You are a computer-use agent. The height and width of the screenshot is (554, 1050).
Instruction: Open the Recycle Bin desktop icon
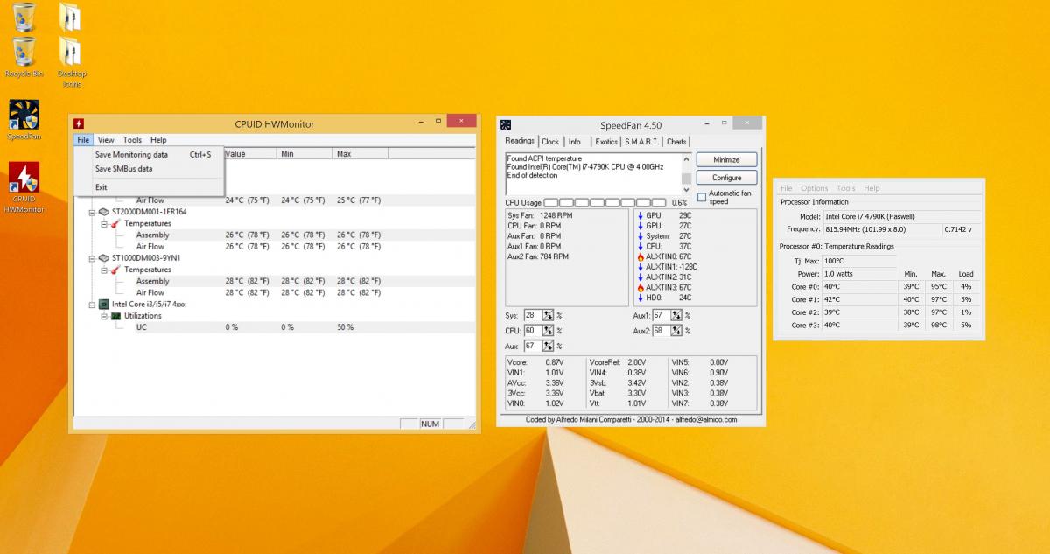click(24, 55)
